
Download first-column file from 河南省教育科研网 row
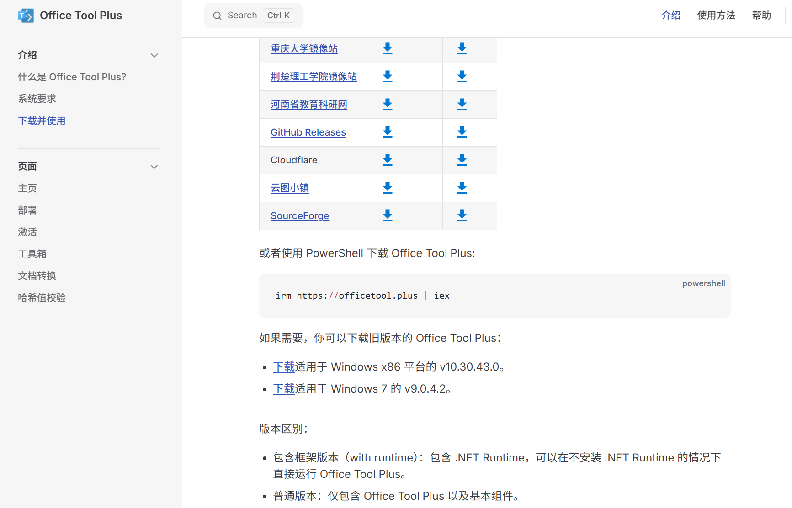tap(388, 104)
